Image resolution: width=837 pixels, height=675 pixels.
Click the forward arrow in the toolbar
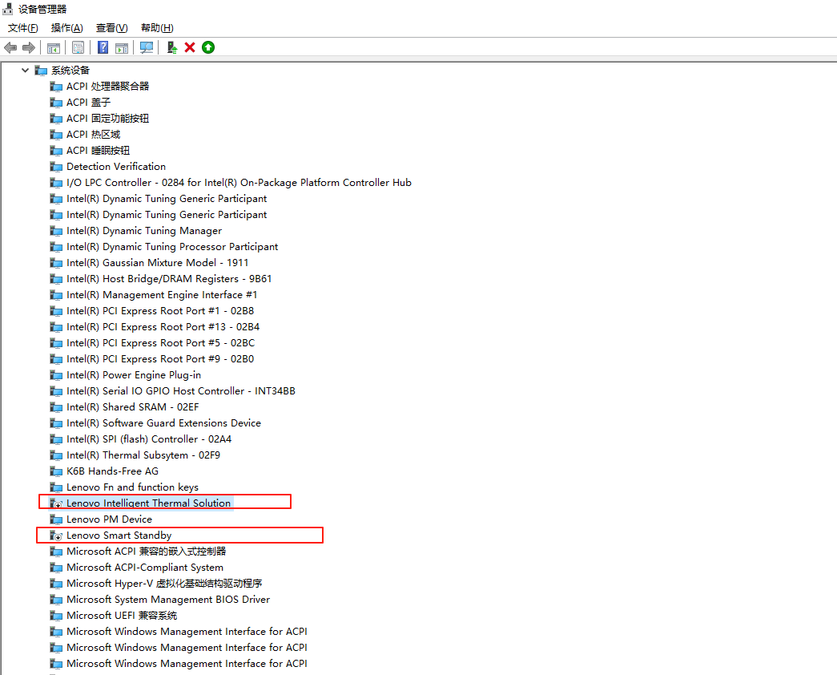29,47
